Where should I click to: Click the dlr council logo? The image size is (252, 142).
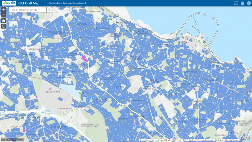click(x=9, y=3)
